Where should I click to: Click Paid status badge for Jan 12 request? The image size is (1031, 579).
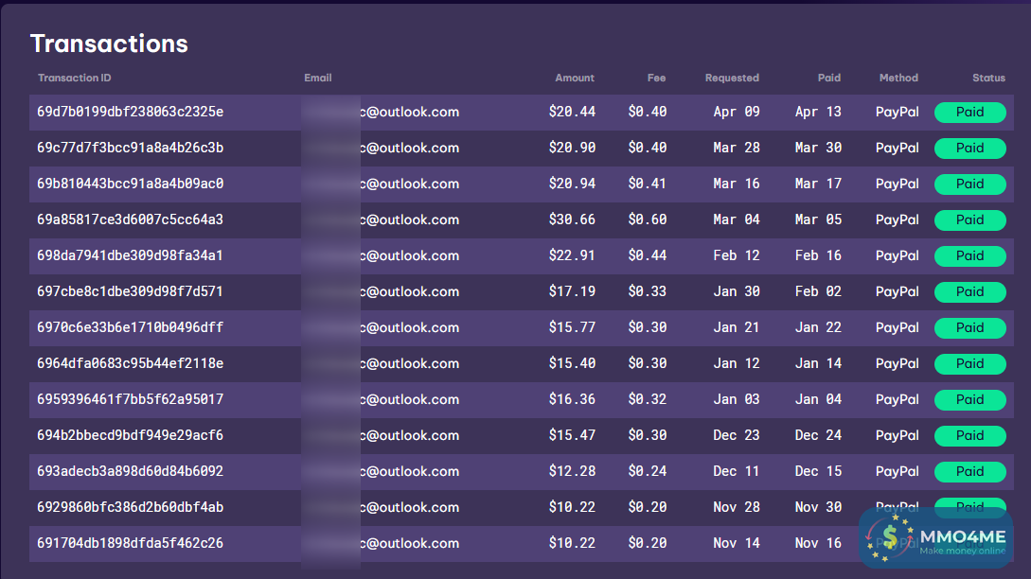(969, 363)
